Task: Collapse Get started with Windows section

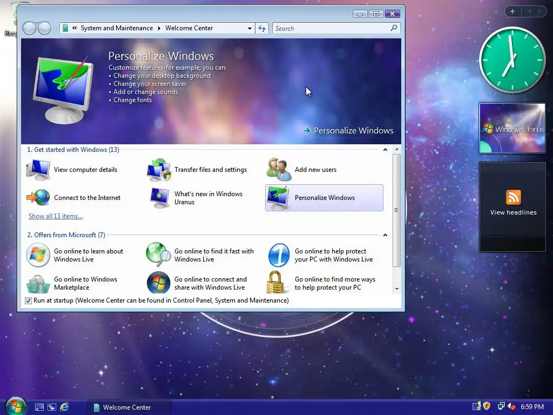Action: point(385,150)
